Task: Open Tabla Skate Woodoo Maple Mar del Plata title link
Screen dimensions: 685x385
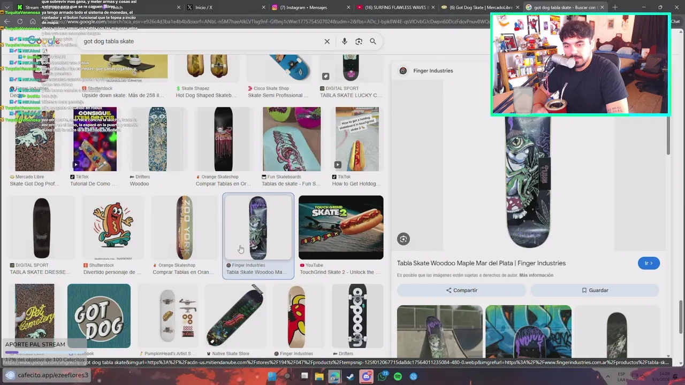Action: coord(481,263)
